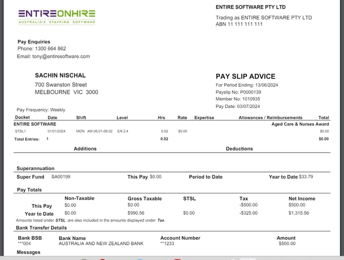Click the ENTIREONHIRE logo

pos(57,17)
